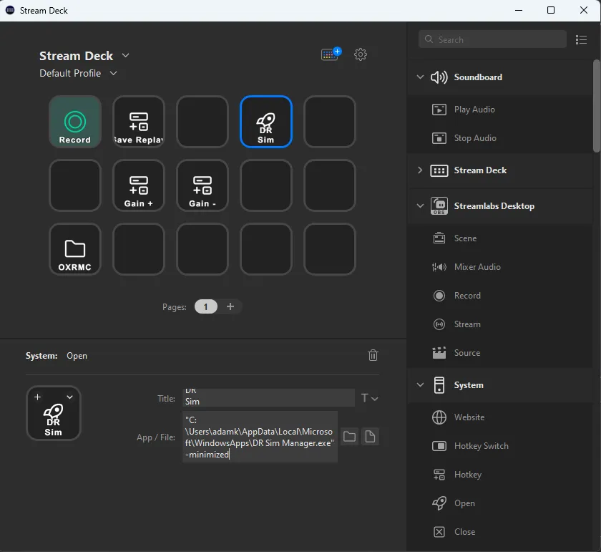This screenshot has width=601, height=552.
Task: Open the title font options dropdown
Action: [x=369, y=398]
